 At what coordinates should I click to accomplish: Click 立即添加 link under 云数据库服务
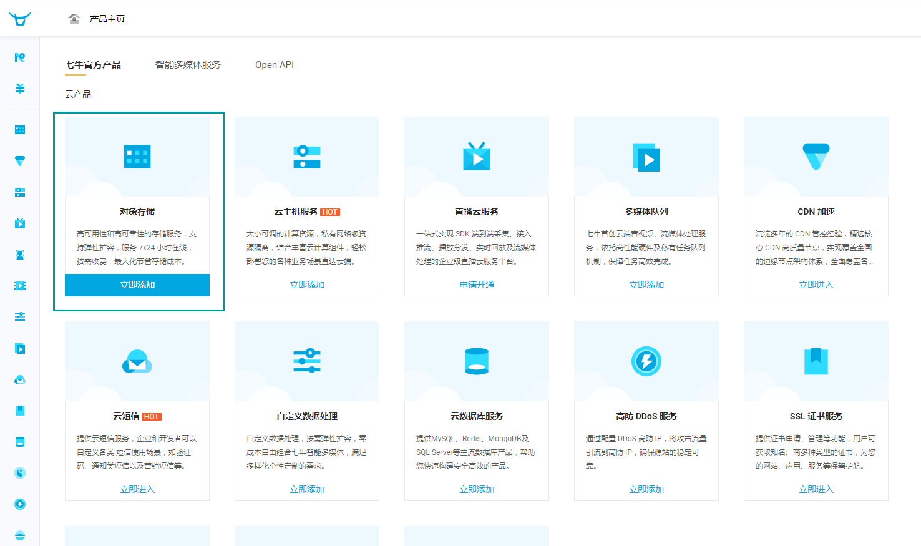(x=477, y=490)
